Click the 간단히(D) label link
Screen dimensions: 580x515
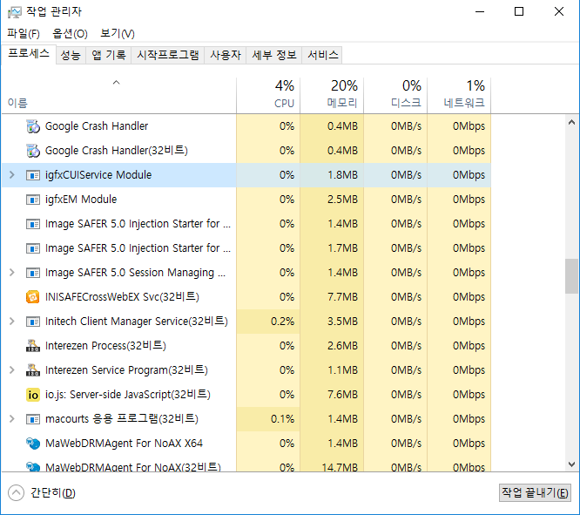[53, 493]
